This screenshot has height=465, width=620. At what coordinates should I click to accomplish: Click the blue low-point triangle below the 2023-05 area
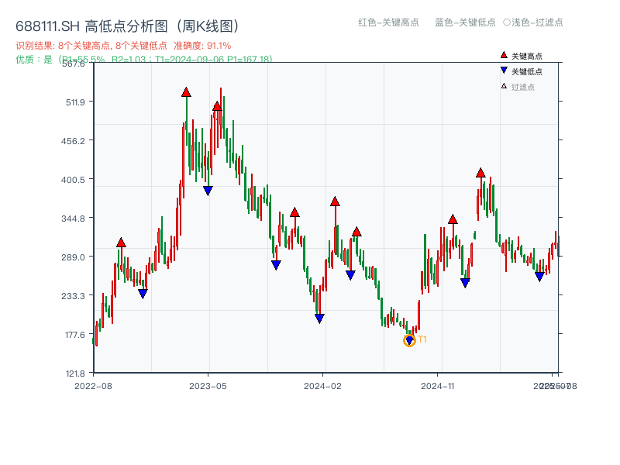(207, 189)
